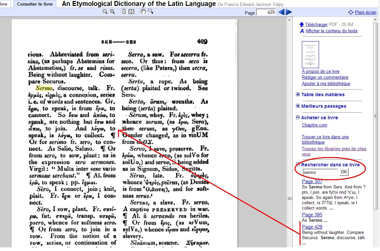
Task: Open À propos de ce livre
Action: tap(320, 71)
